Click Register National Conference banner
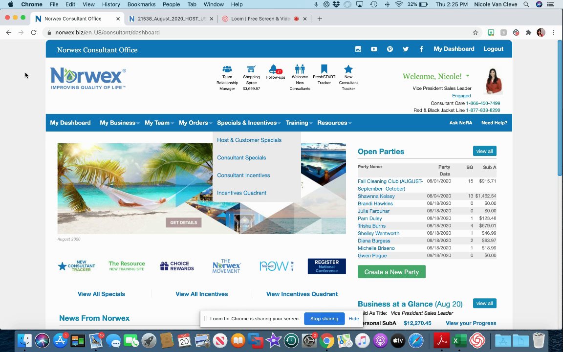The width and height of the screenshot is (563, 352). coord(327,266)
